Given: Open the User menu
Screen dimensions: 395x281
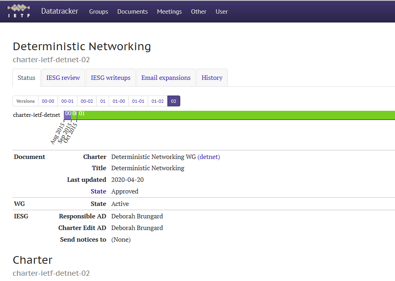Looking at the screenshot, I should [222, 12].
